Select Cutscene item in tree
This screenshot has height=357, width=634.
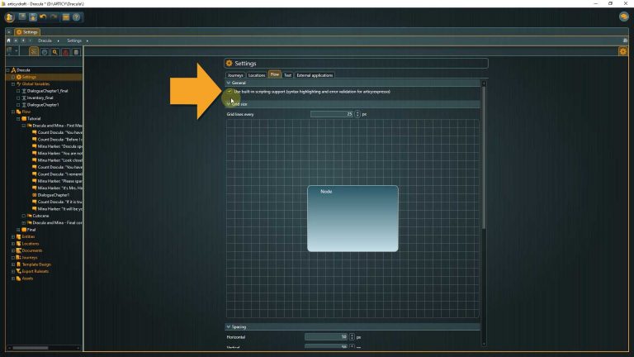pyautogui.click(x=40, y=216)
